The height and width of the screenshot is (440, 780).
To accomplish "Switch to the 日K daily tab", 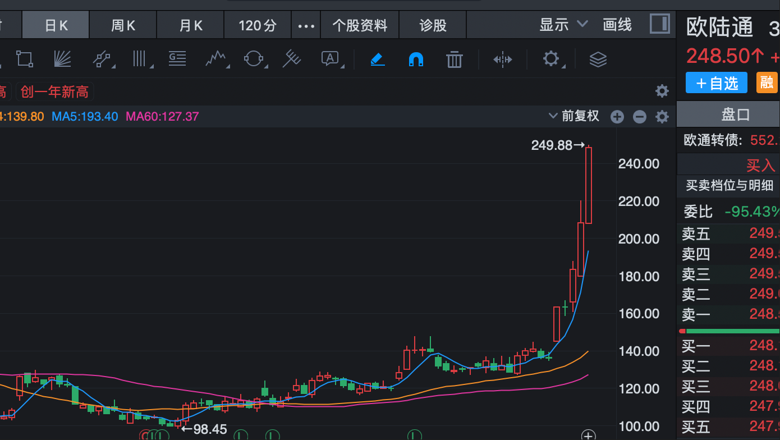I will [56, 25].
